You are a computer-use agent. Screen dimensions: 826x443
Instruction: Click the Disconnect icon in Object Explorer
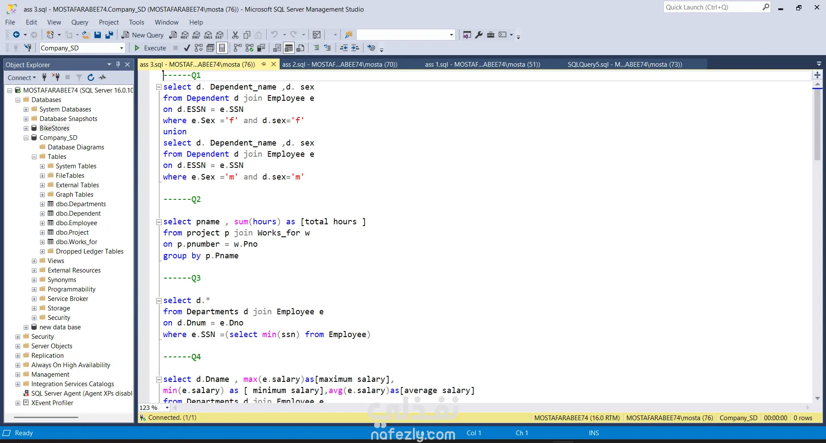pyautogui.click(x=56, y=77)
